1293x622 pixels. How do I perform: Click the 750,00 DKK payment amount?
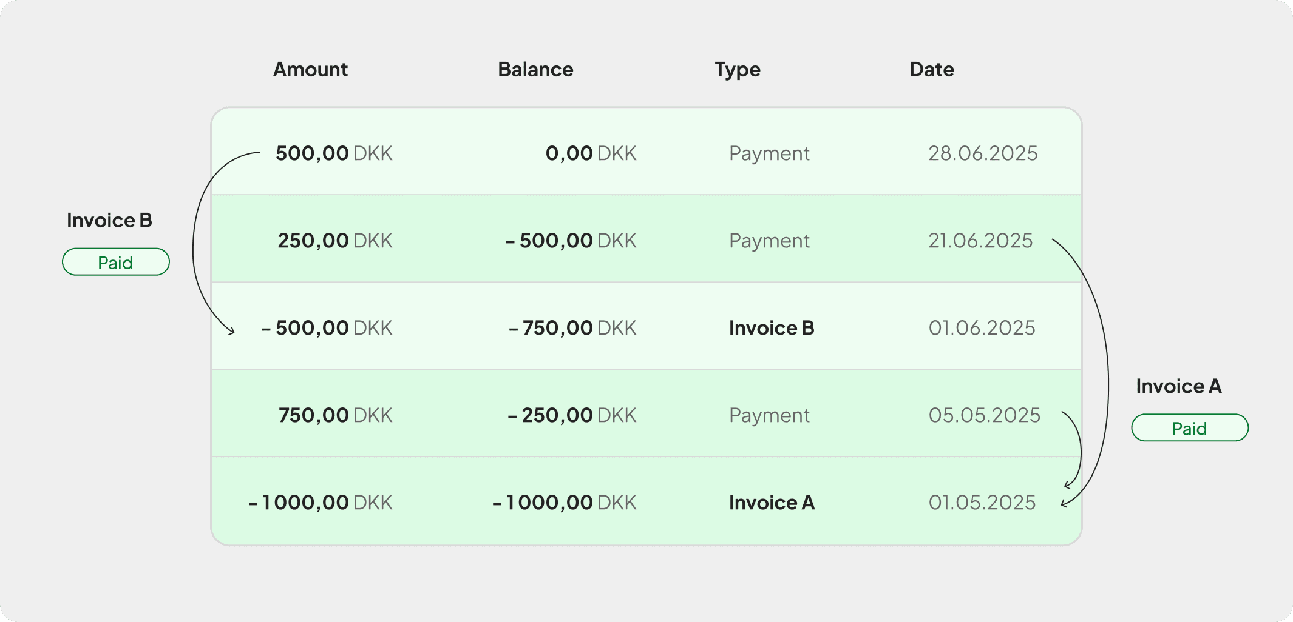click(x=335, y=415)
